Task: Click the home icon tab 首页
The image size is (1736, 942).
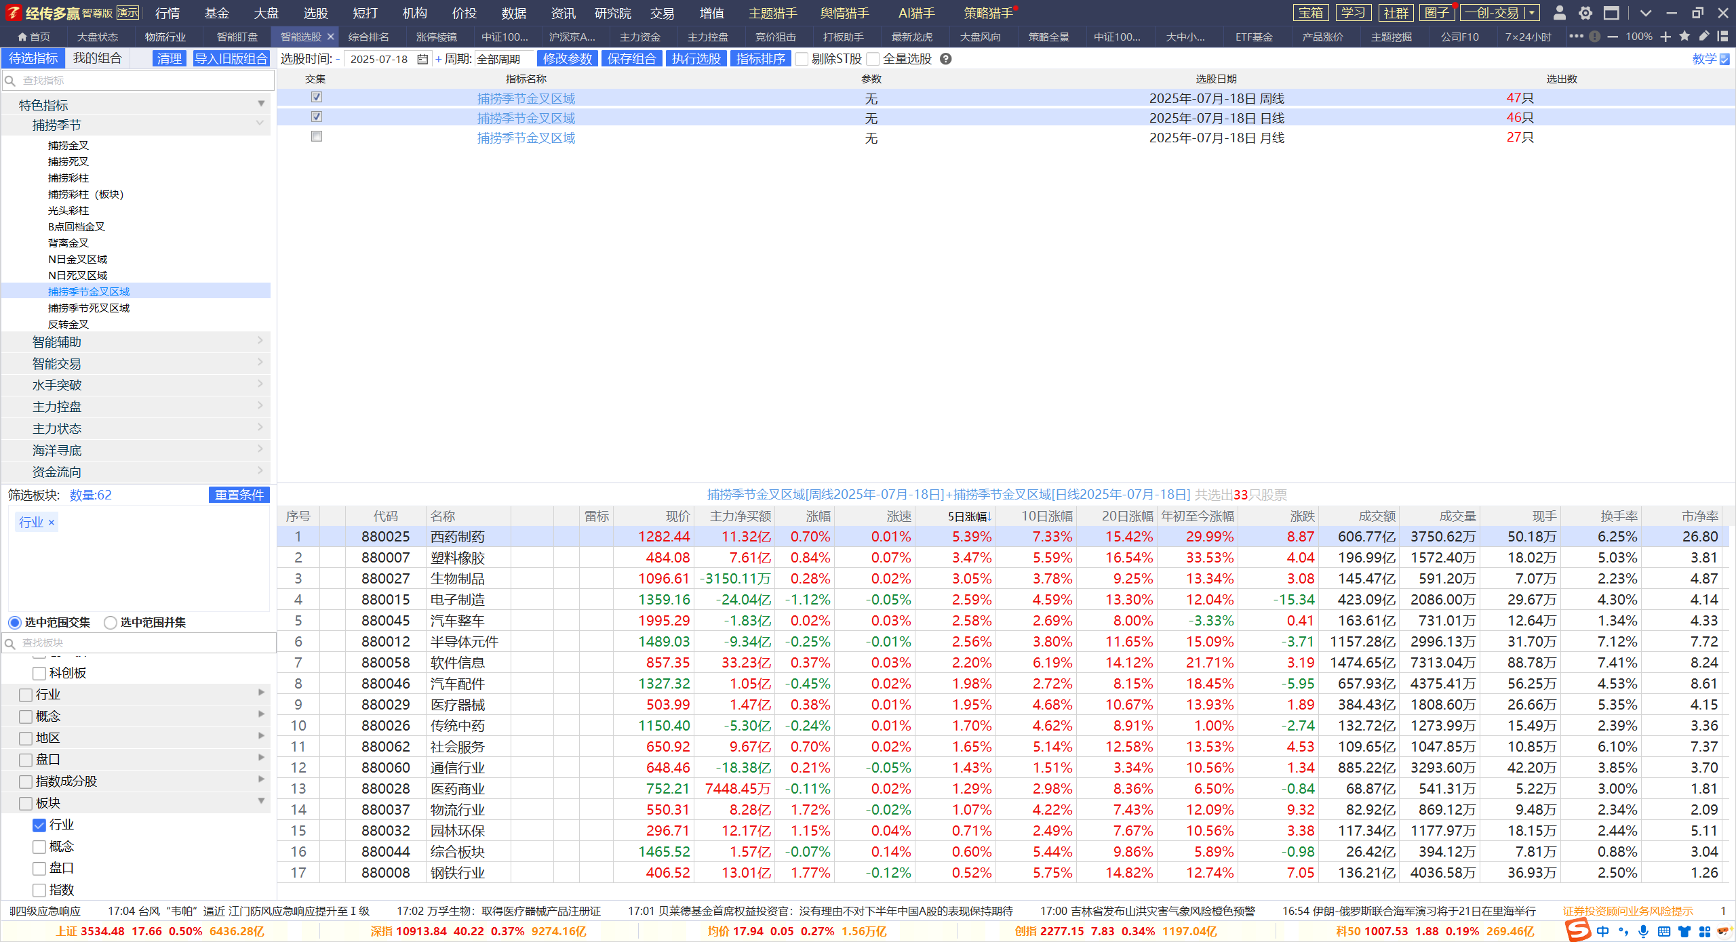Action: [33, 37]
